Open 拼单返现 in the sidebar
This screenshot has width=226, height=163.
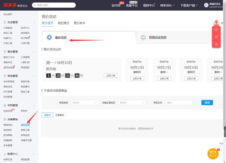[25, 135]
